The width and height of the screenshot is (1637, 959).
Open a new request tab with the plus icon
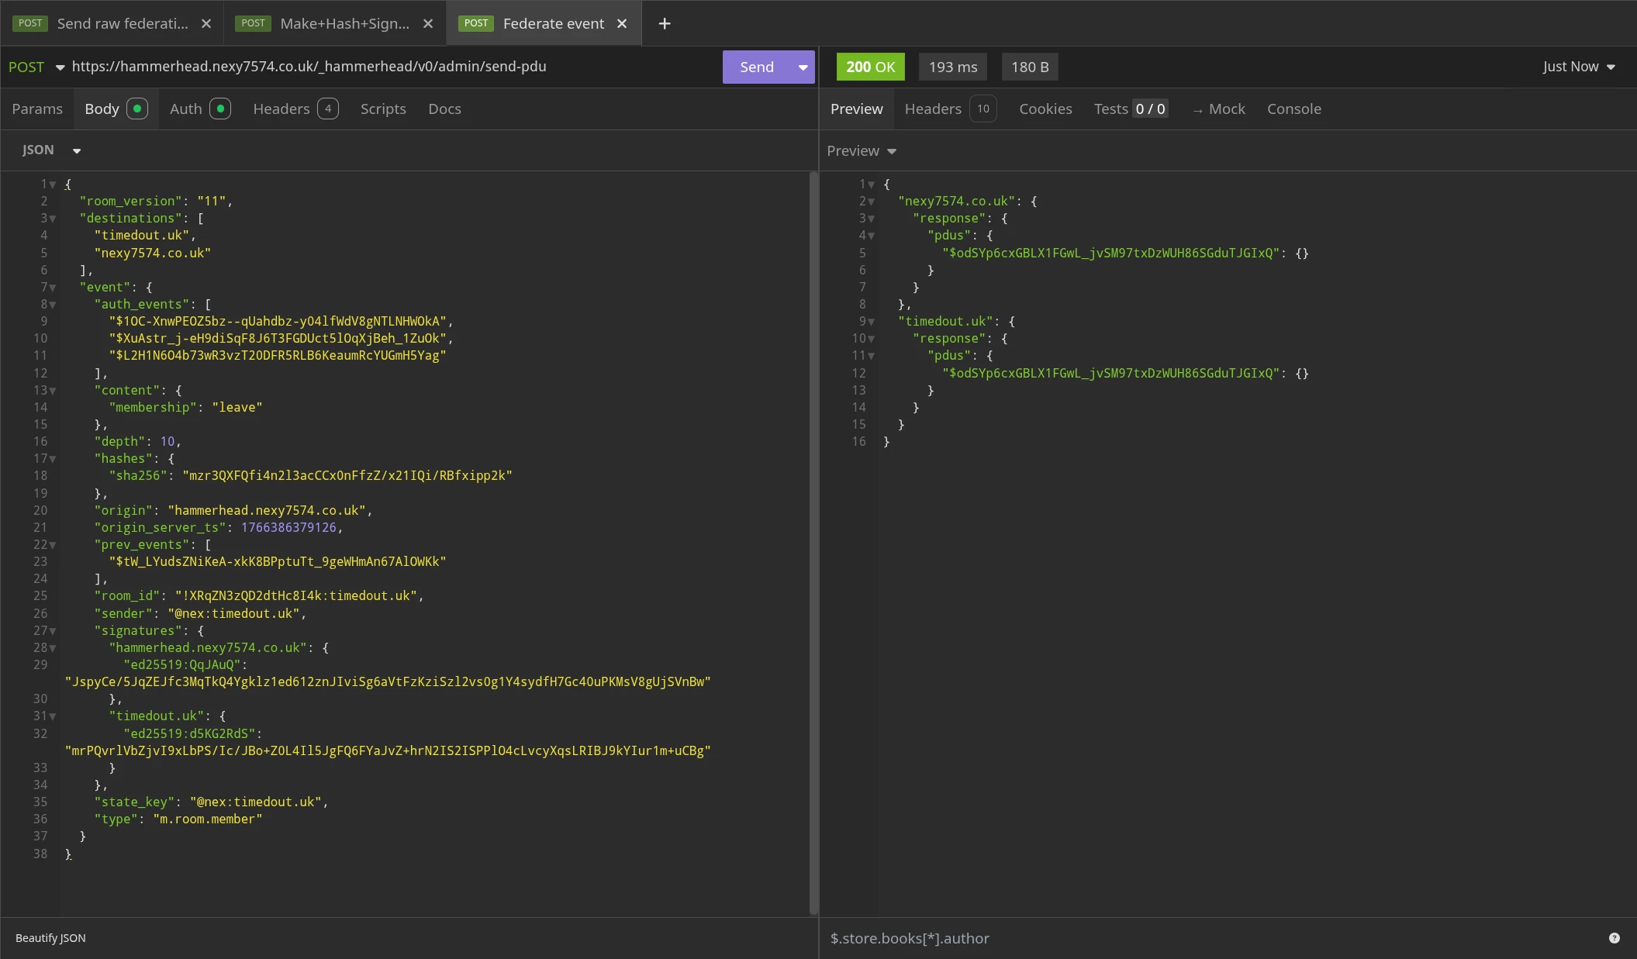665,23
